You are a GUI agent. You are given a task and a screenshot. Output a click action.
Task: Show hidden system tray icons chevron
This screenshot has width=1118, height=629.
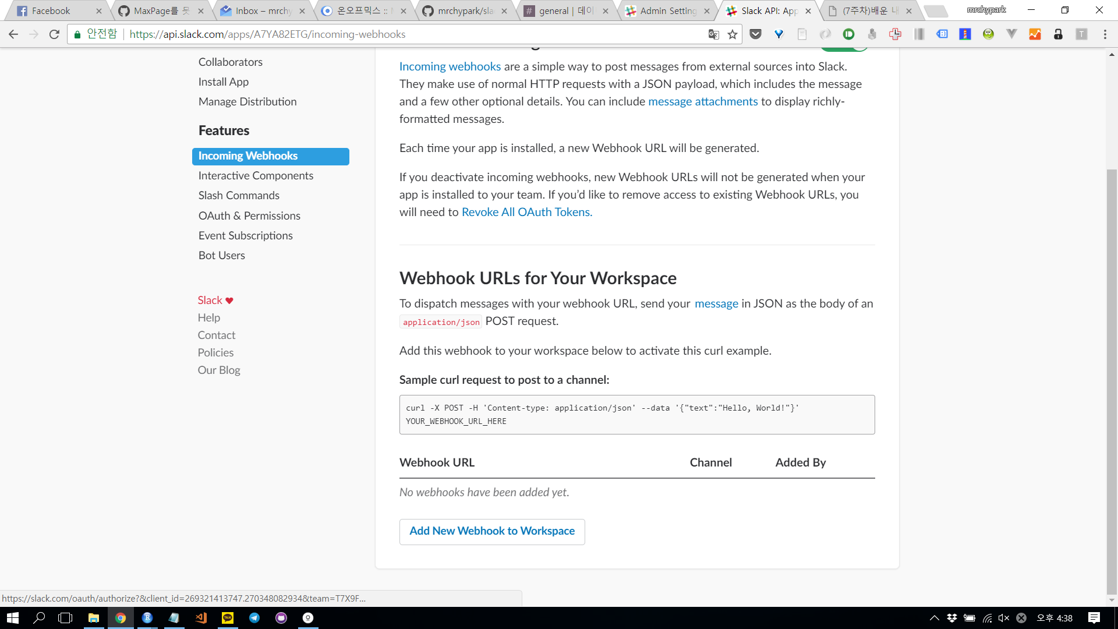(934, 618)
